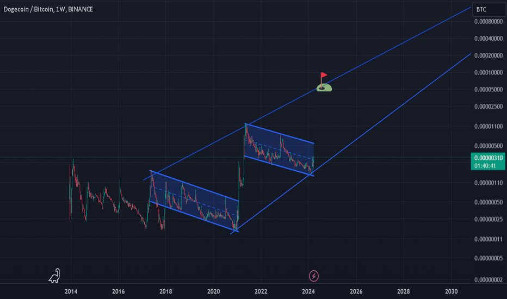The width and height of the screenshot is (507, 299).
Task: Click the 2022 label on time axis
Action: coord(261,291)
